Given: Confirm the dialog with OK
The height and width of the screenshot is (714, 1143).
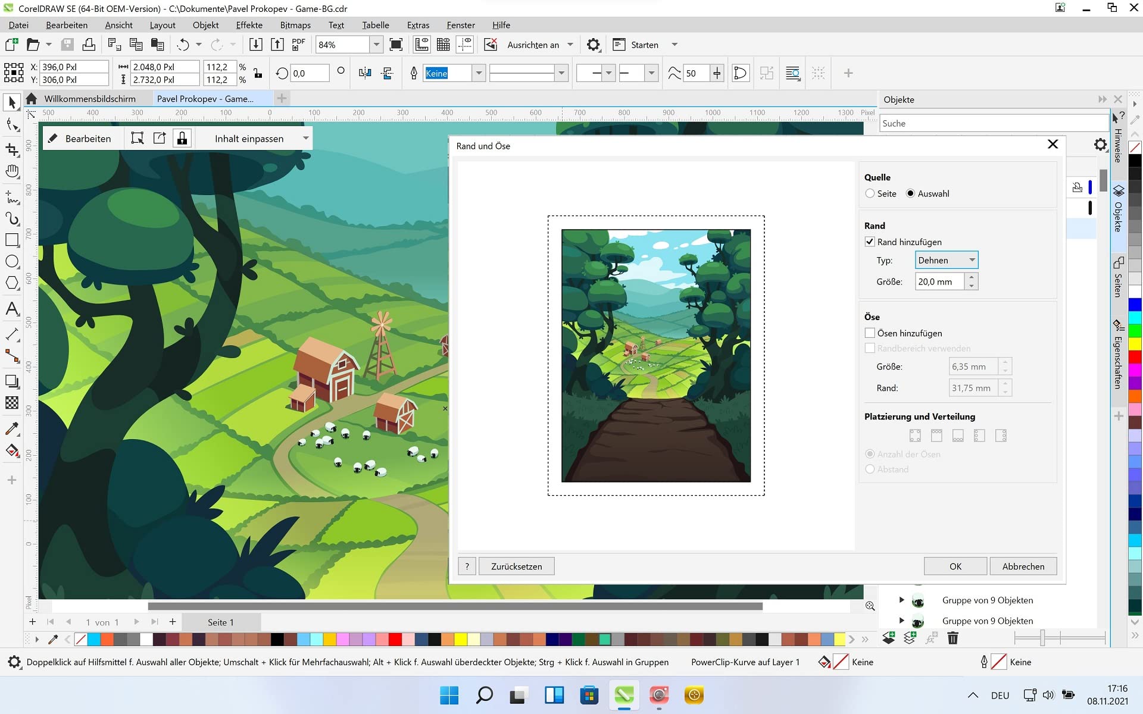Looking at the screenshot, I should click(x=955, y=566).
